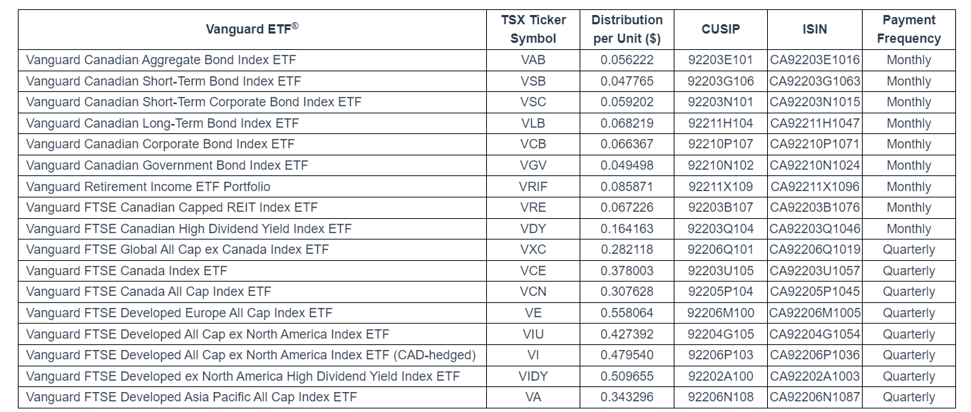Click the 0.558064 distribution value
This screenshot has height=412, width=971.
coord(627,313)
